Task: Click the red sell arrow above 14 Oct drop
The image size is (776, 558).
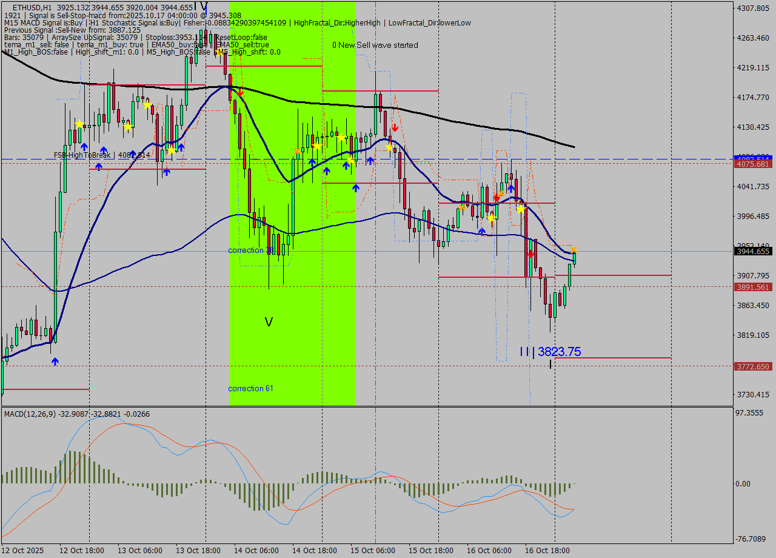Action: 240,92
